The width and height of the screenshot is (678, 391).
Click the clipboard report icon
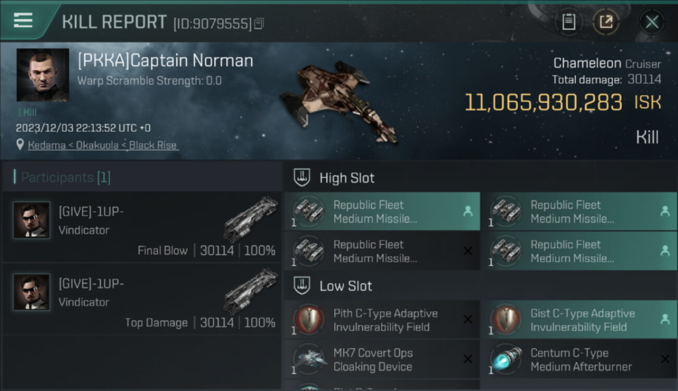click(x=568, y=22)
